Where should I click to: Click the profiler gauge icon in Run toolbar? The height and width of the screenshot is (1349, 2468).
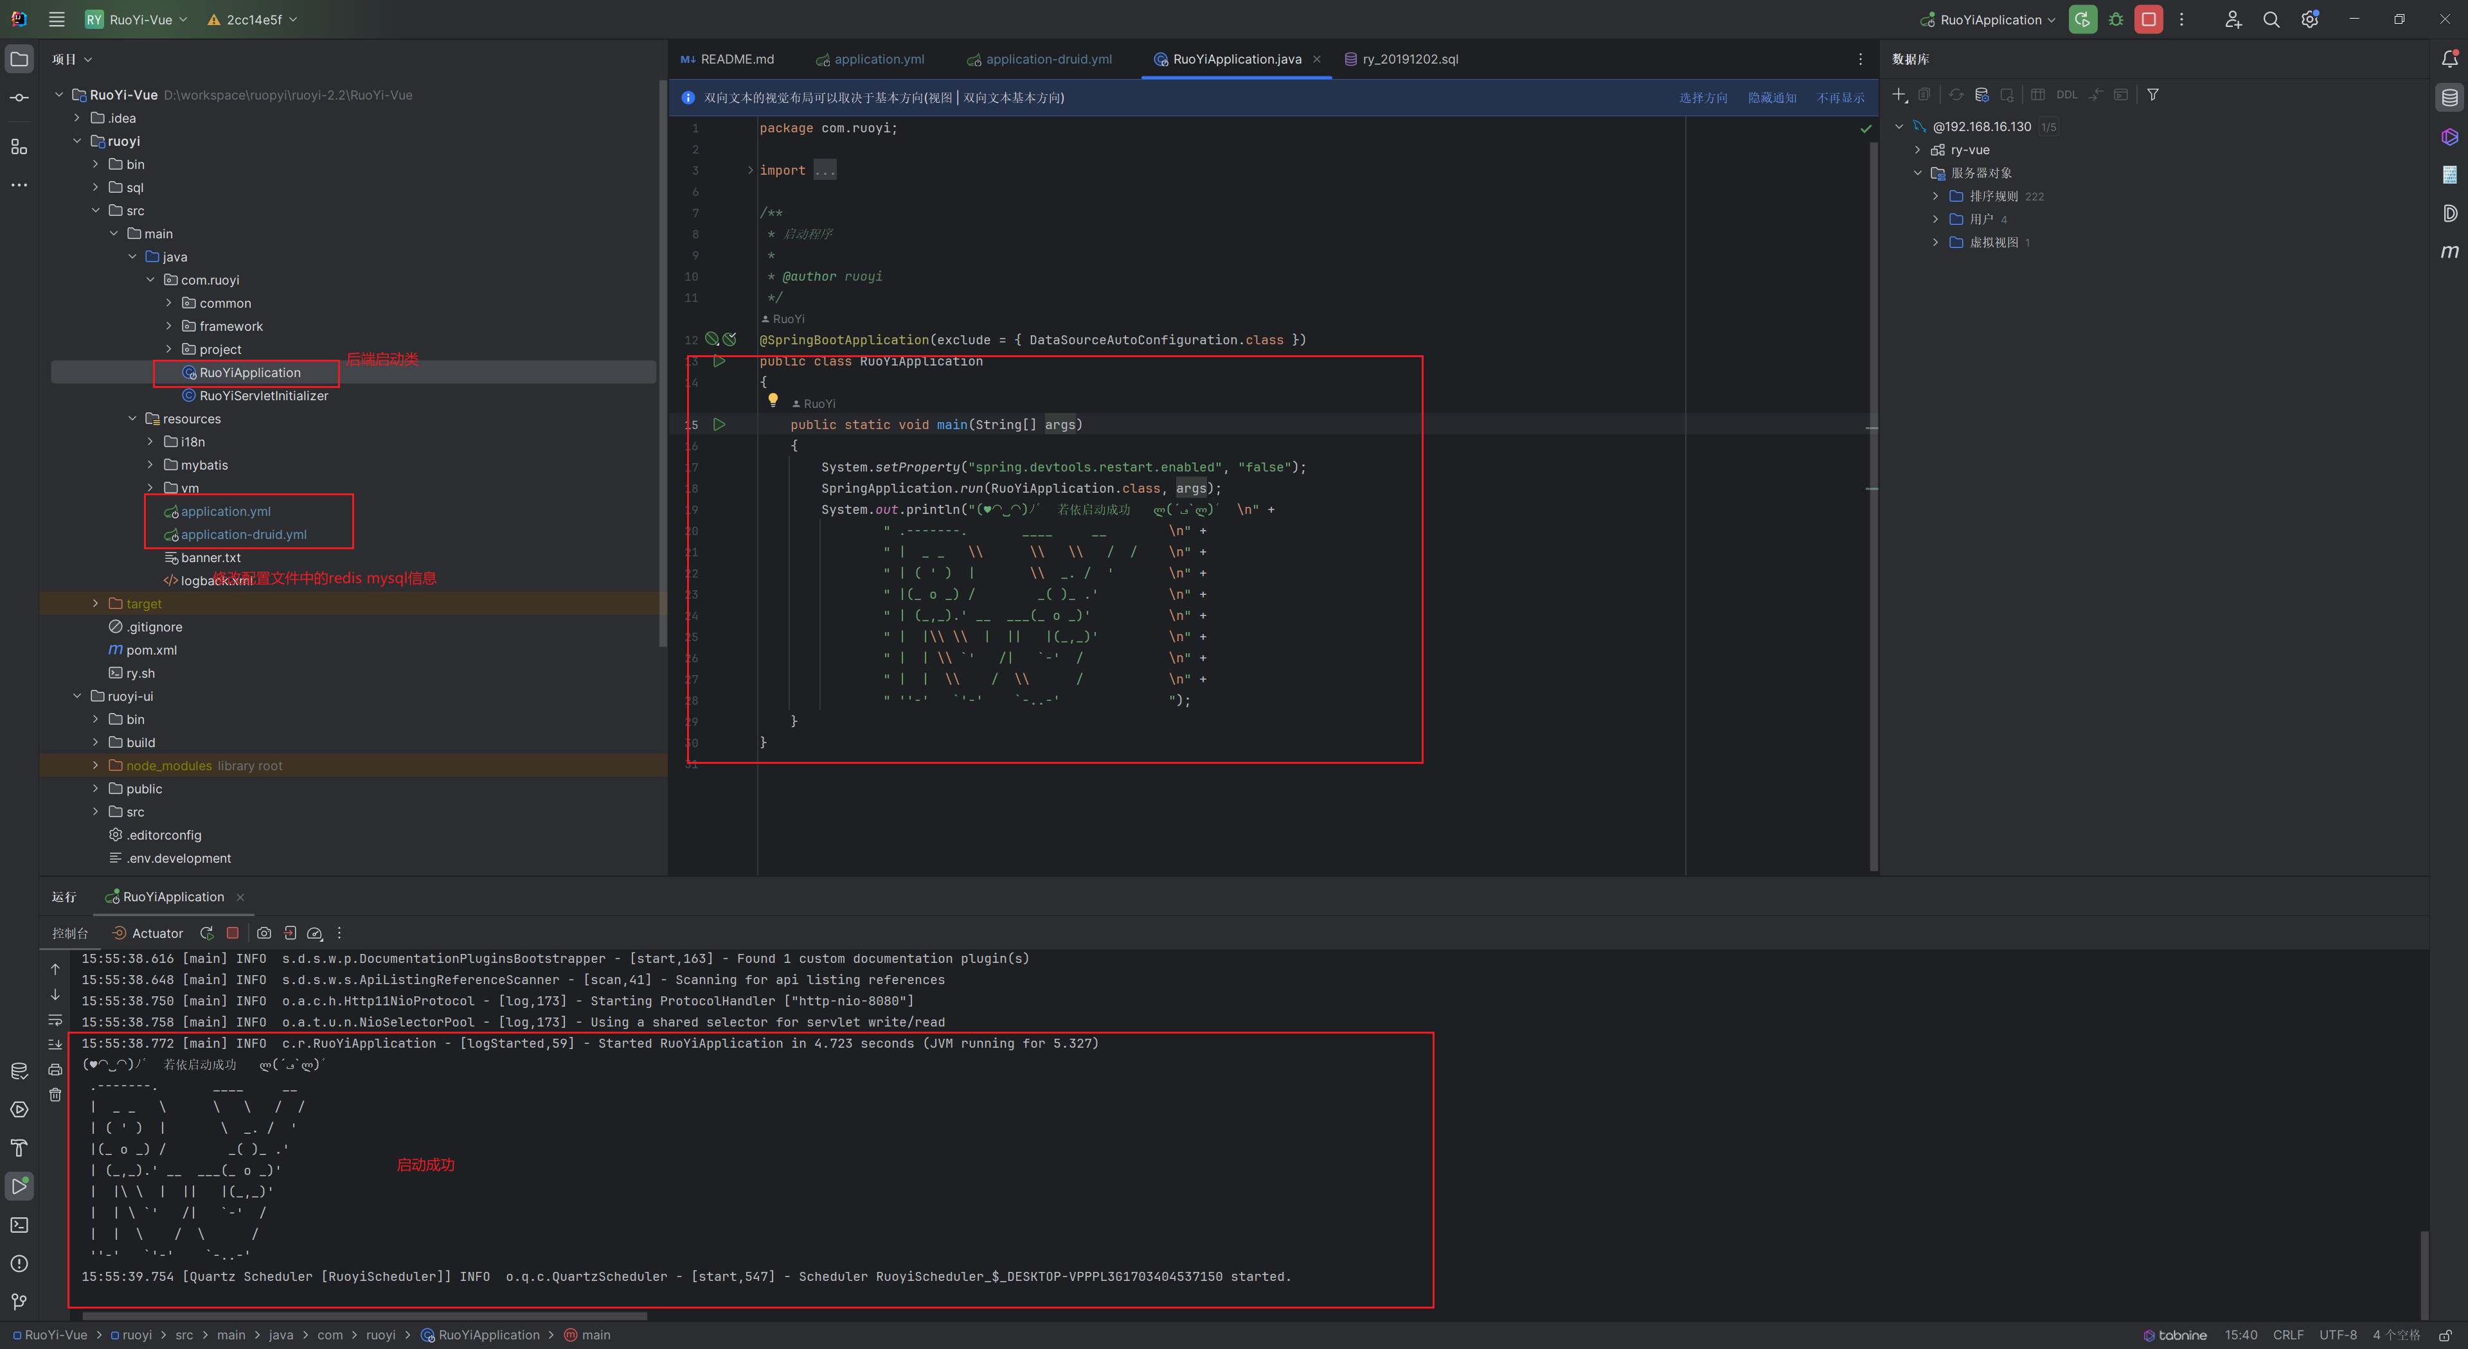tap(314, 933)
